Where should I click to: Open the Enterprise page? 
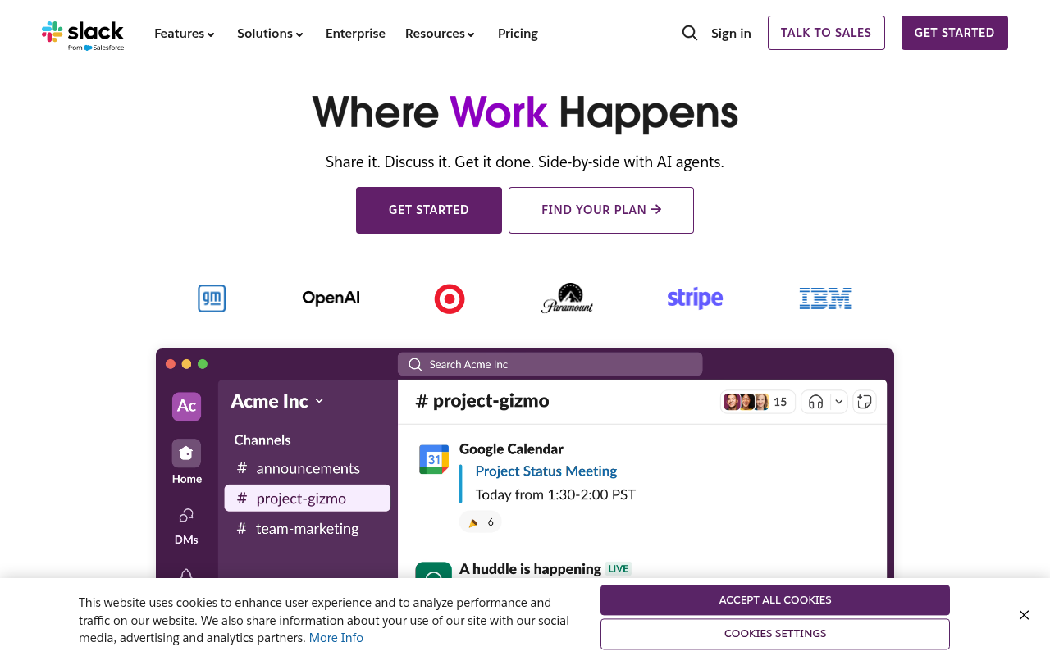pos(355,33)
